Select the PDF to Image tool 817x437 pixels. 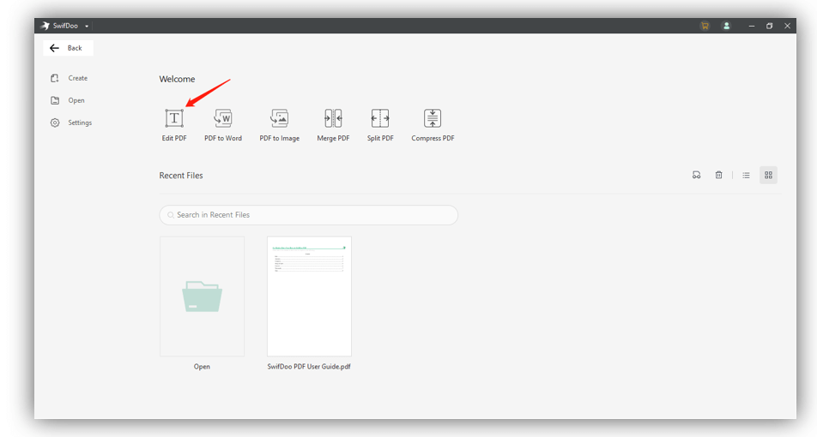(x=279, y=125)
